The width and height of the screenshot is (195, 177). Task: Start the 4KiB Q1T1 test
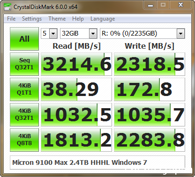pos(24,89)
